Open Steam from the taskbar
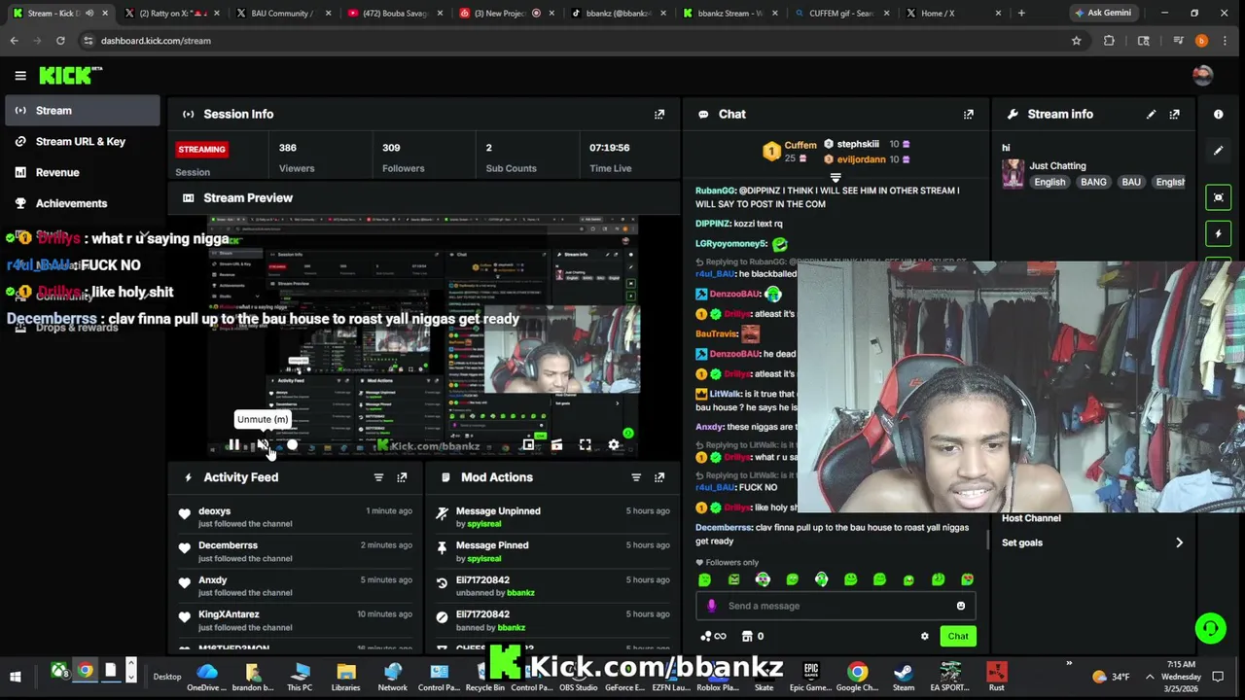Viewport: 1245px width, 700px height. point(904,677)
